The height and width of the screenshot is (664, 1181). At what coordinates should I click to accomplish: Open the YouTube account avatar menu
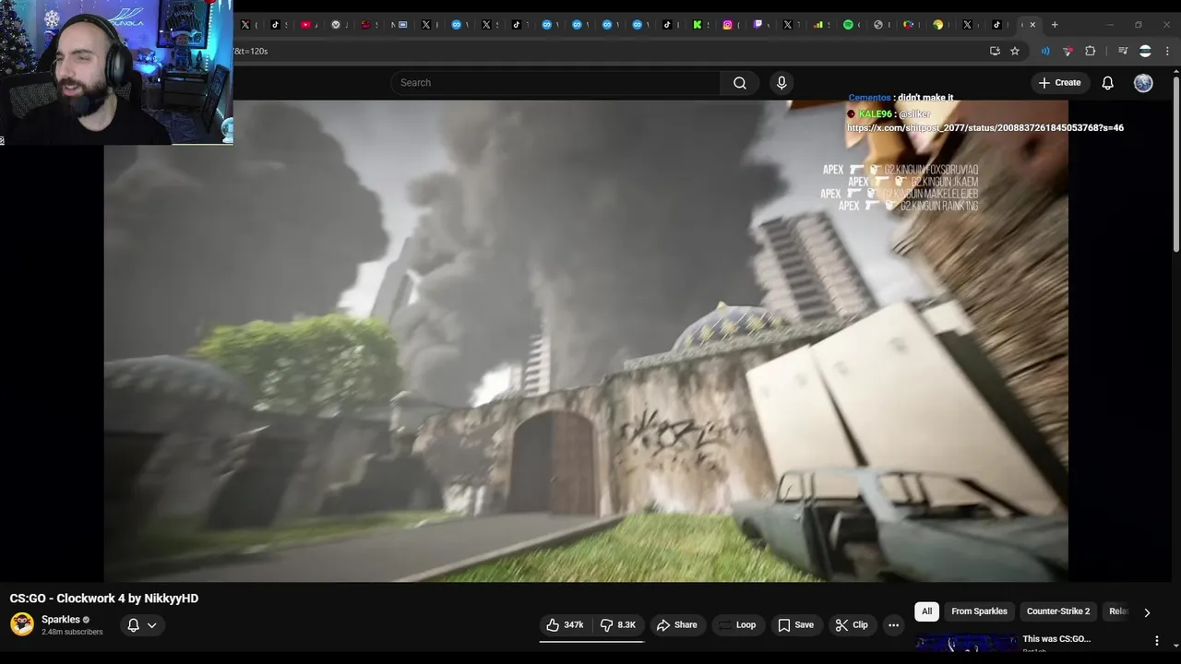click(x=1143, y=83)
